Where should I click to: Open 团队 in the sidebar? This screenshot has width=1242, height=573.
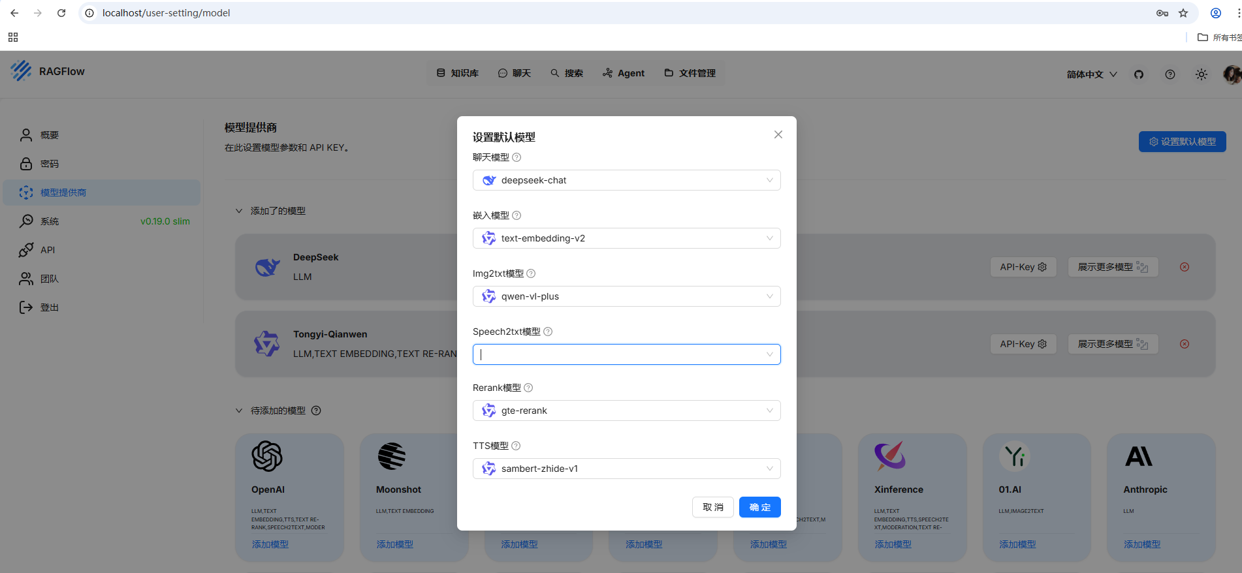click(x=102, y=279)
